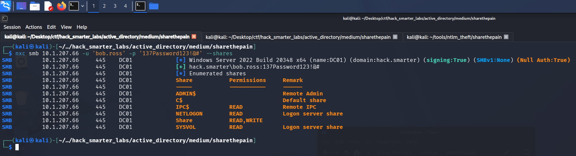Close the second sharethepain tab

395,37
